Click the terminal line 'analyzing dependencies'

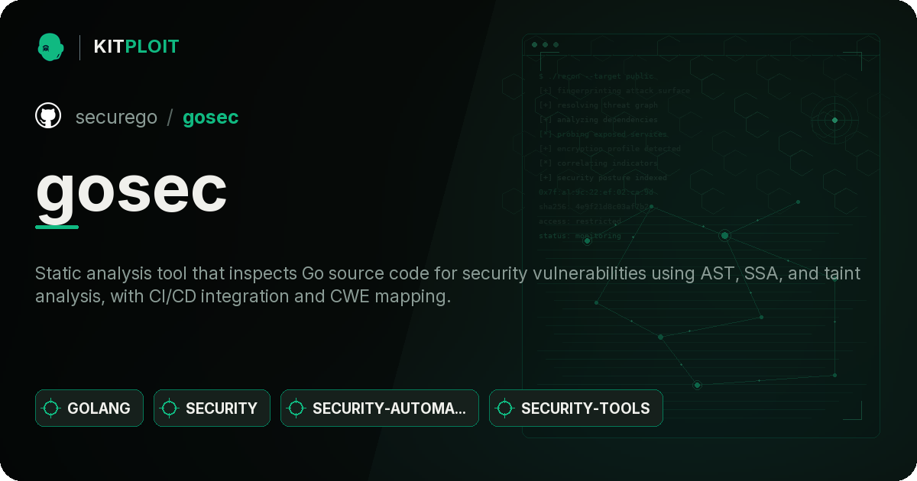[x=598, y=120]
